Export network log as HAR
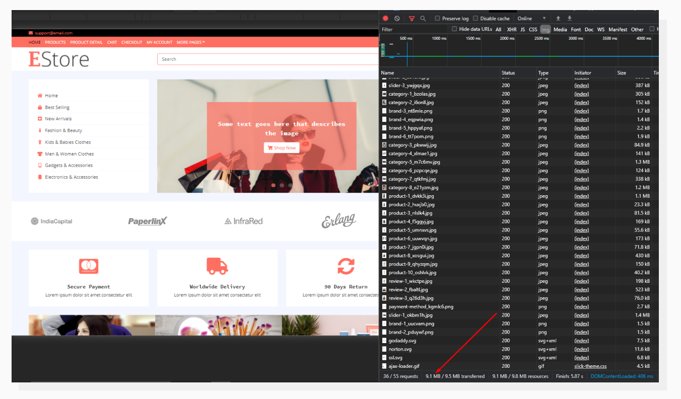This screenshot has height=399, width=681. pyautogui.click(x=570, y=18)
